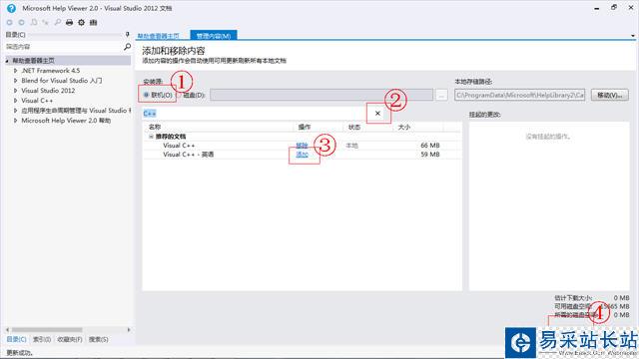Image resolution: width=639 pixels, height=359 pixels.
Task: Collapse the 推荐的文档 group in table
Action: click(151, 137)
